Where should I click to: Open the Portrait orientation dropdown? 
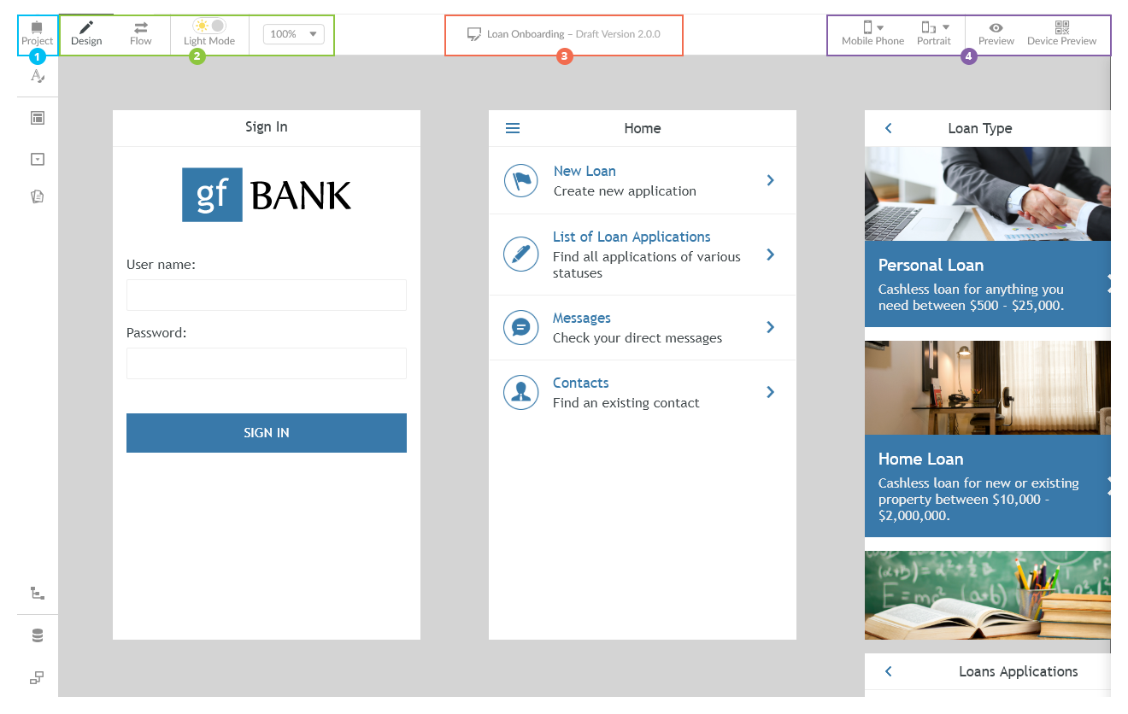[x=934, y=34]
